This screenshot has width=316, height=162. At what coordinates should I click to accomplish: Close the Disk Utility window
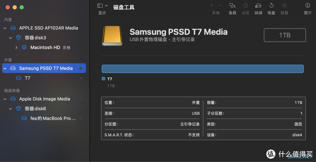pyautogui.click(x=8, y=7)
